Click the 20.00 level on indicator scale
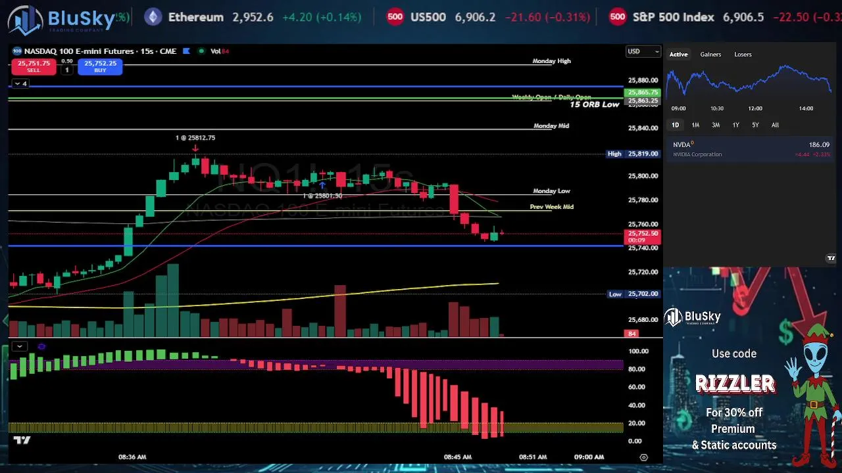Image resolution: width=842 pixels, height=473 pixels. click(637, 423)
